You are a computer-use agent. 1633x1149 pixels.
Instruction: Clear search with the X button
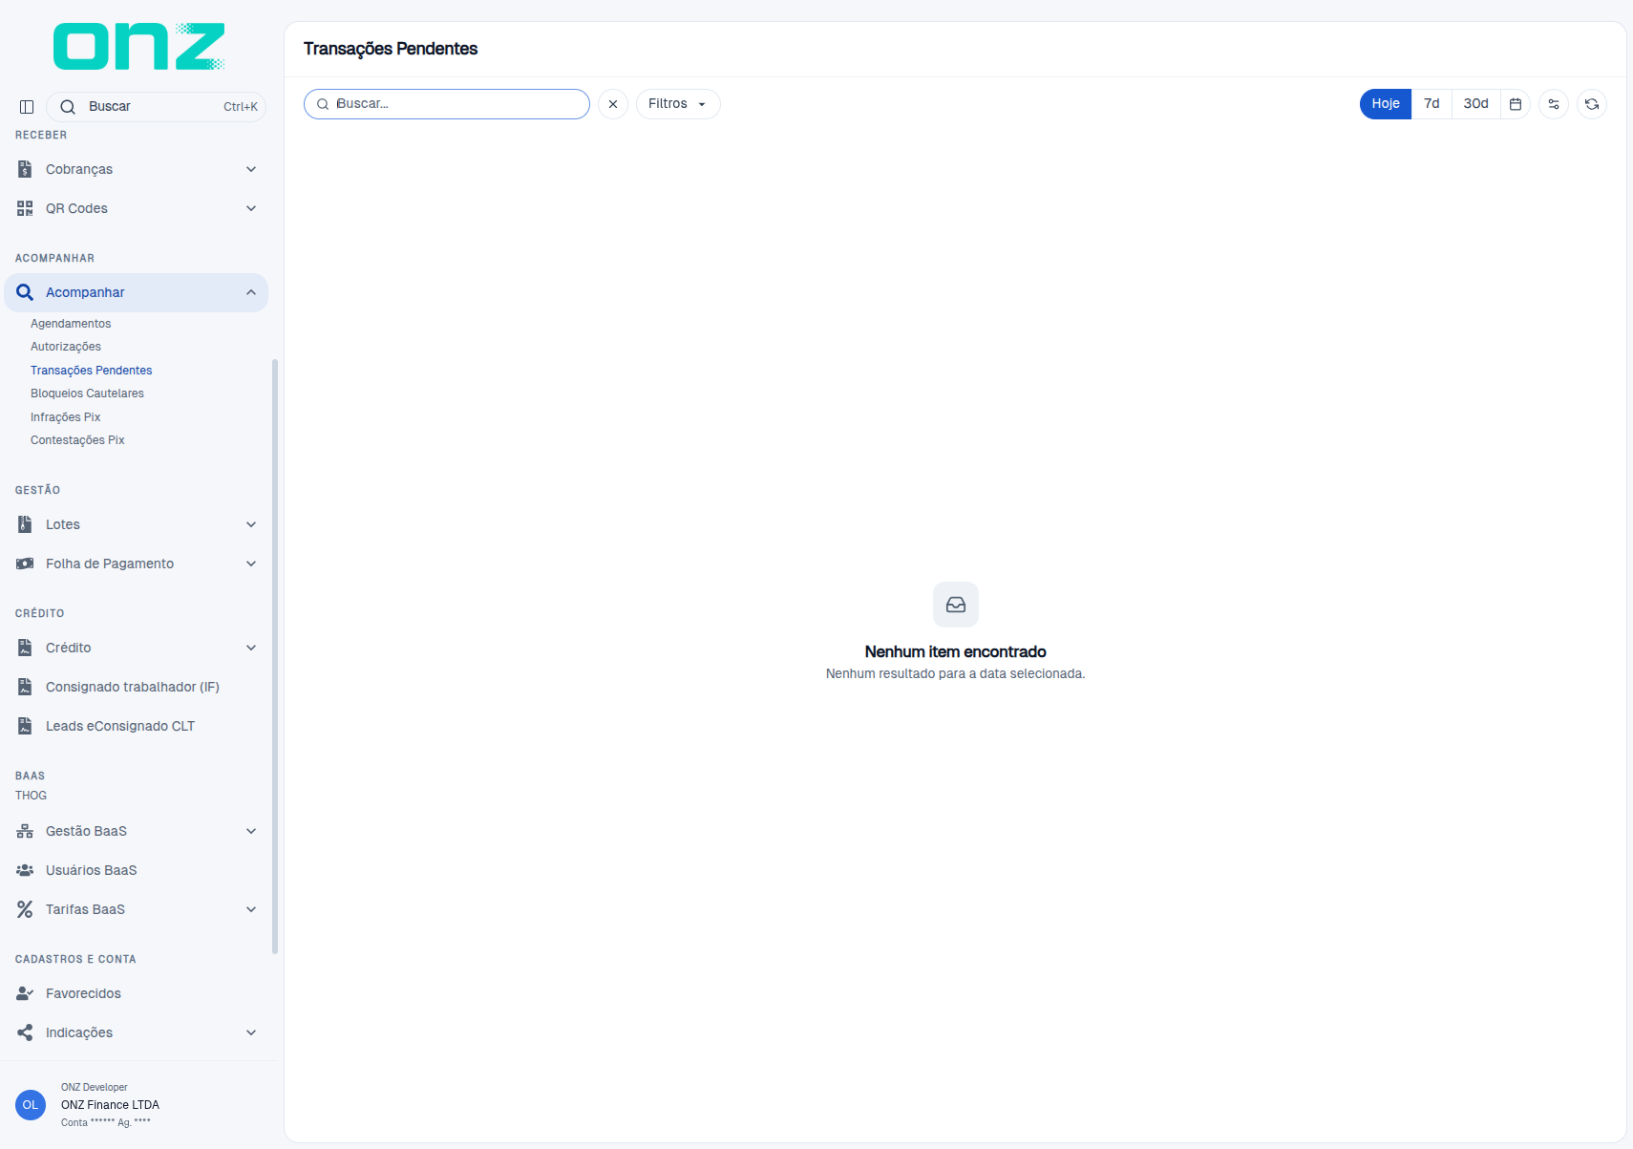613,104
